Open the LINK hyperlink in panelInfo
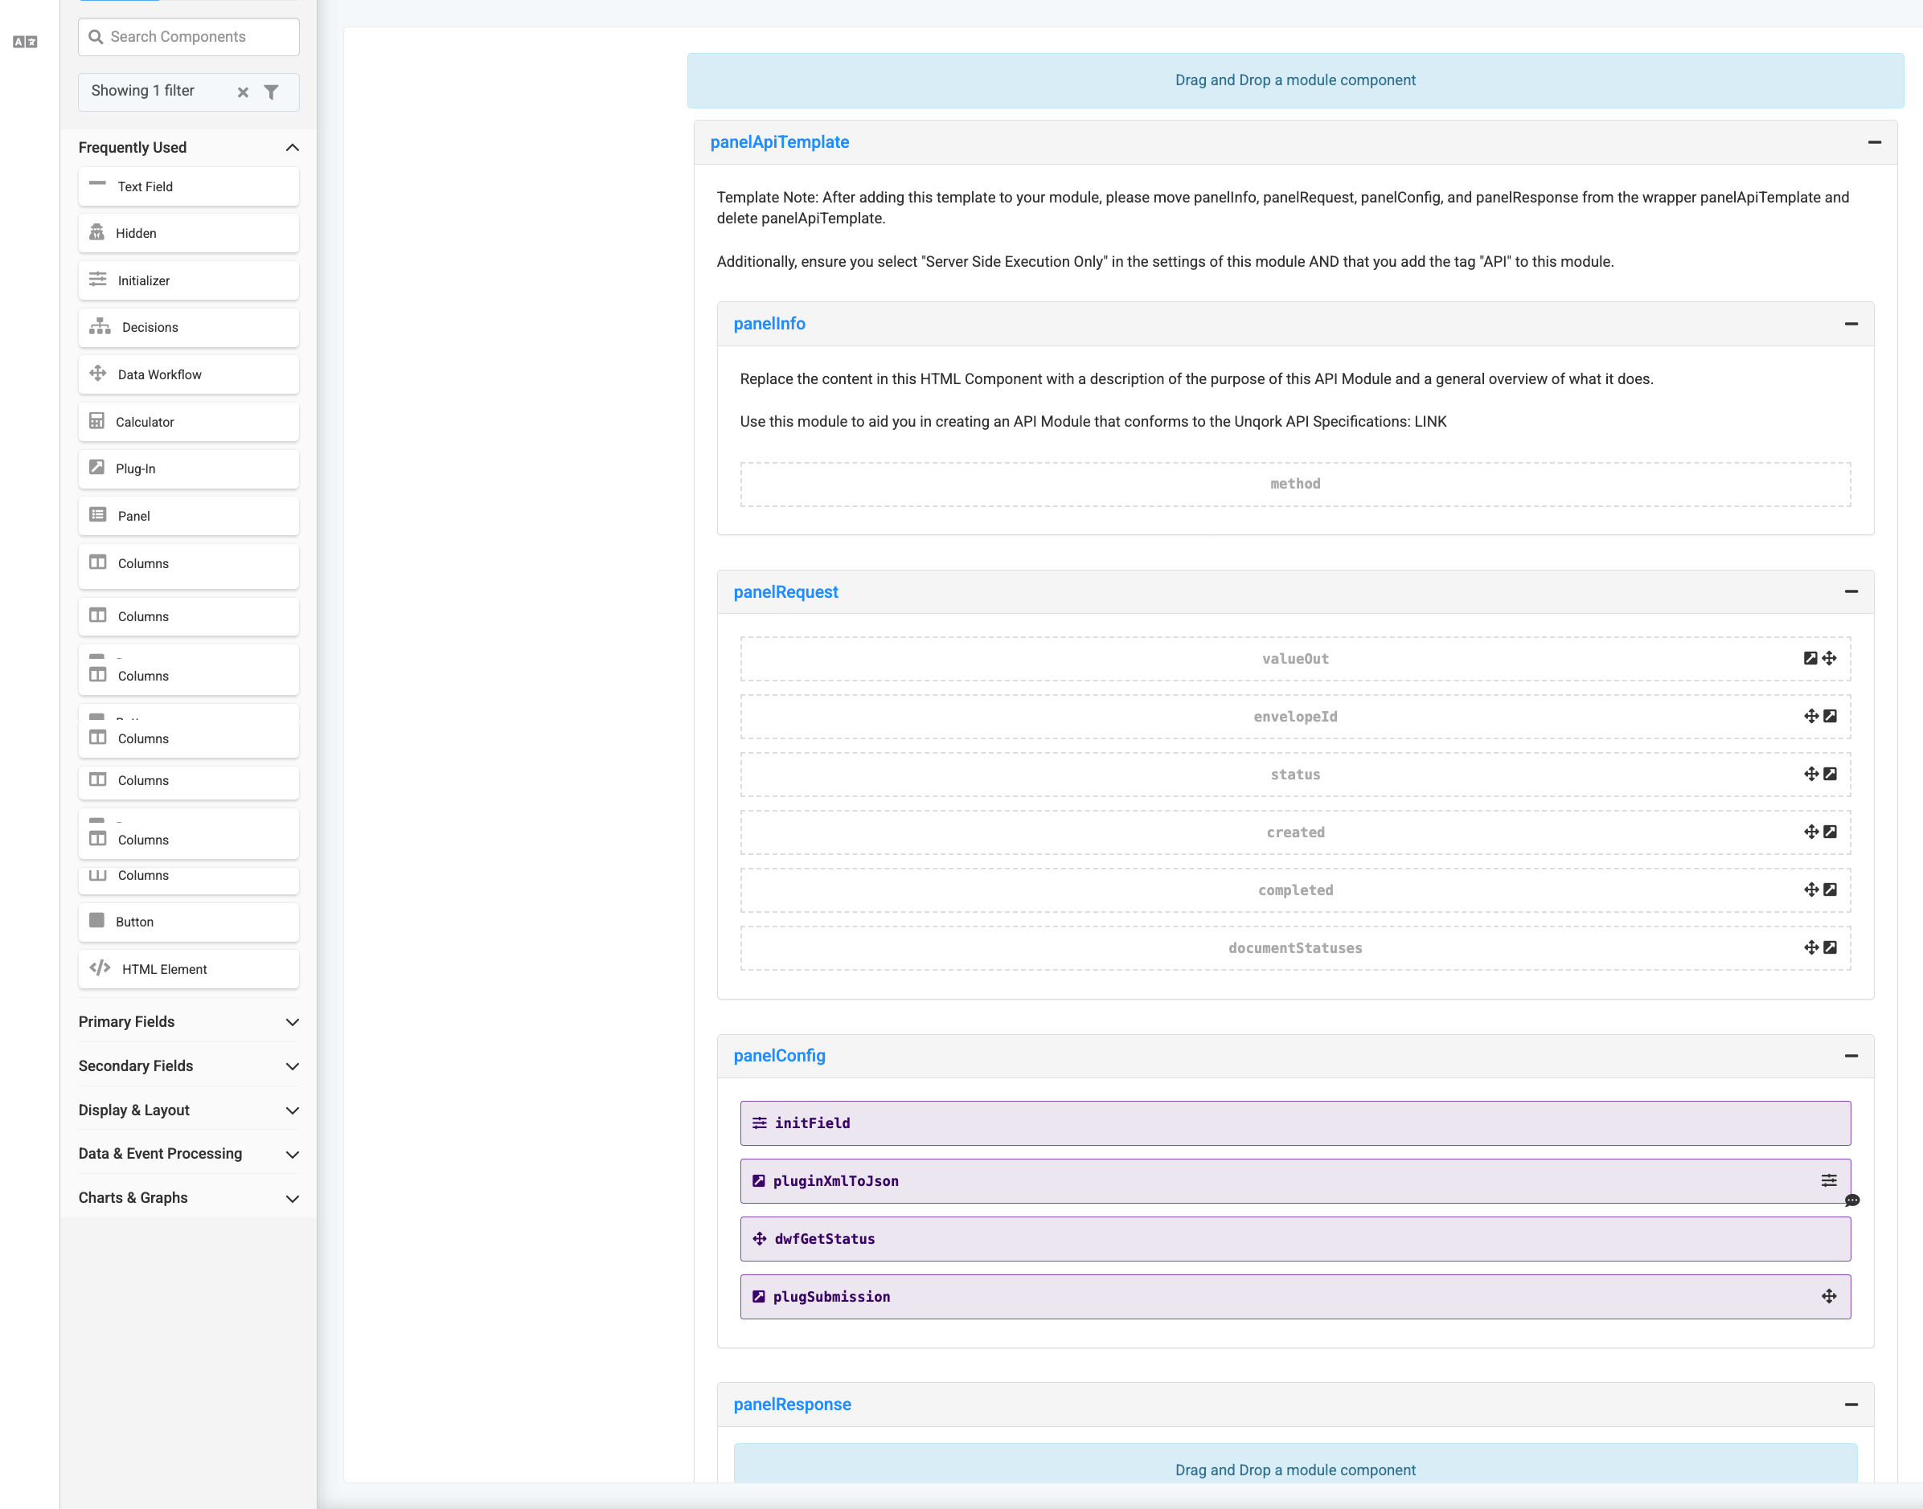 pos(1429,421)
